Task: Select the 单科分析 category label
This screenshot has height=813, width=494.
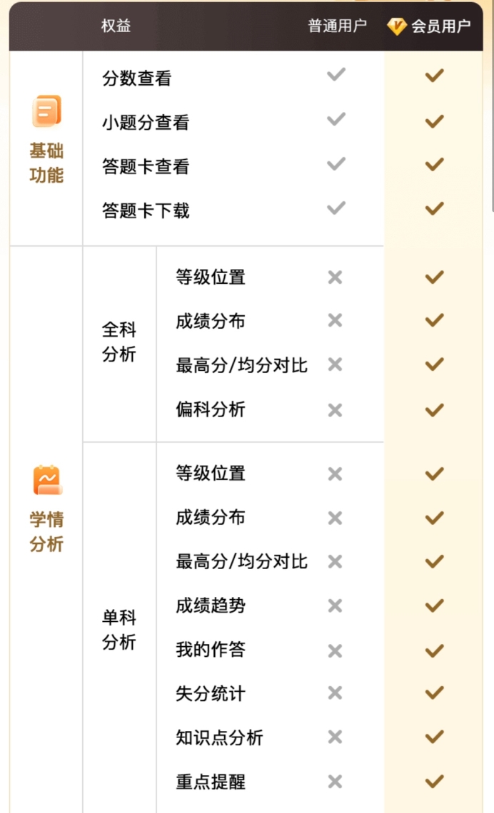Action: pyautogui.click(x=119, y=630)
